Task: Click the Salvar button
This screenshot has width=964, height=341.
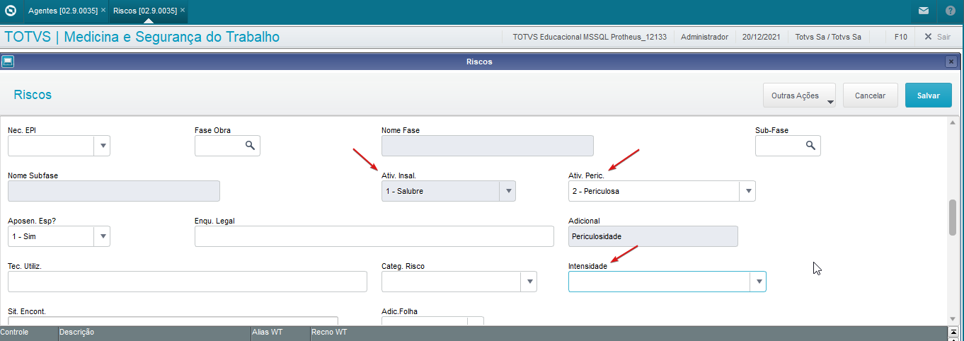Action: coord(928,95)
